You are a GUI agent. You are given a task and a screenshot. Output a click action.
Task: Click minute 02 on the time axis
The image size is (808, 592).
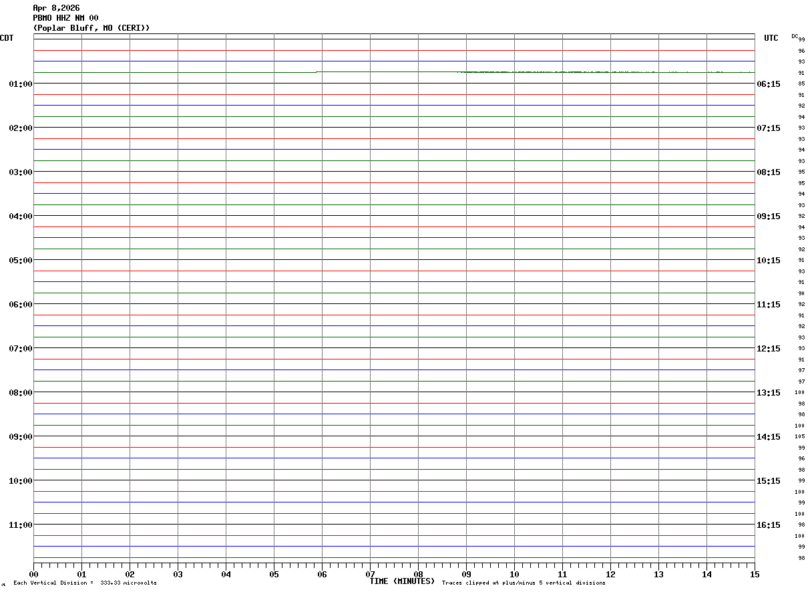[x=130, y=574]
